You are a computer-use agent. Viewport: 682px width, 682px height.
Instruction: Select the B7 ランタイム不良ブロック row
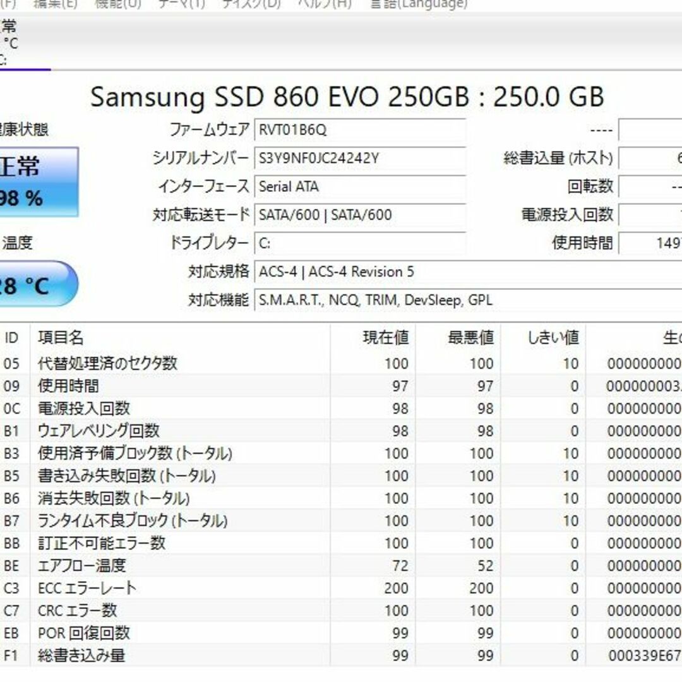tap(341, 521)
